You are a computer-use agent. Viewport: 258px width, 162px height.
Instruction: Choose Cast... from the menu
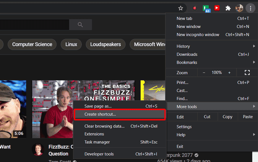tap(212, 90)
